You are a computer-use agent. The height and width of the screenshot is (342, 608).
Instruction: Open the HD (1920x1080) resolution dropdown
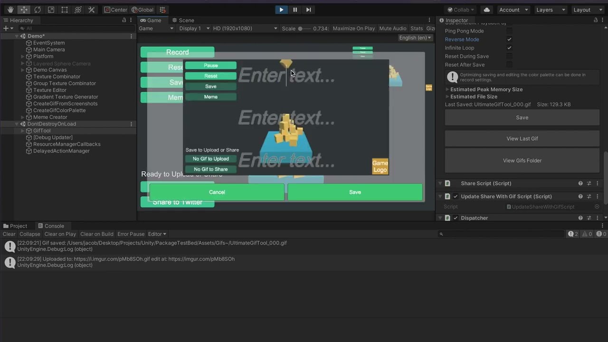tap(245, 28)
